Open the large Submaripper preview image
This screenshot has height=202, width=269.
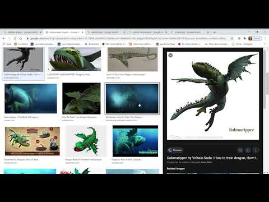213,95
